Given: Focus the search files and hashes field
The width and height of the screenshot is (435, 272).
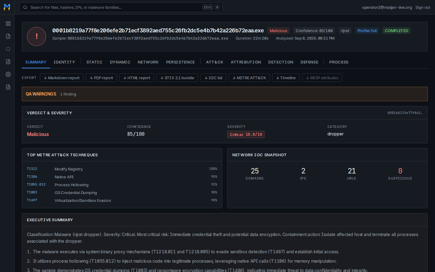Looking at the screenshot, I should point(121,7).
